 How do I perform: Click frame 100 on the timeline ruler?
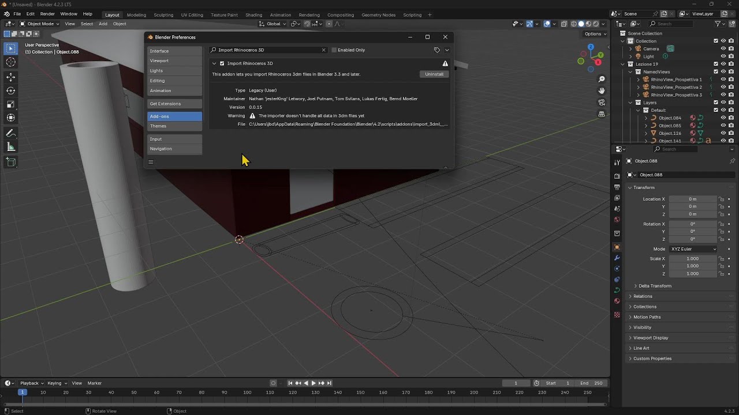pos(247,393)
